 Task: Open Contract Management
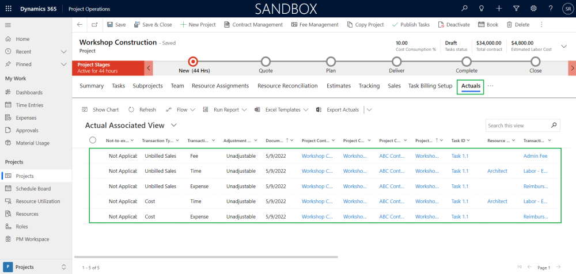coord(253,25)
